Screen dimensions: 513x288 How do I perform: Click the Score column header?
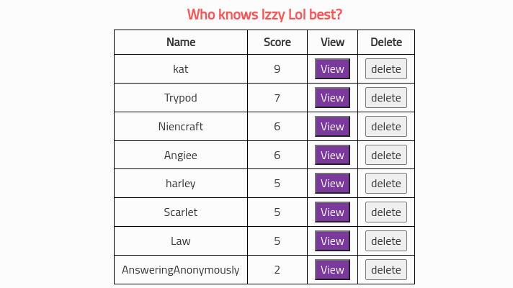pos(277,42)
